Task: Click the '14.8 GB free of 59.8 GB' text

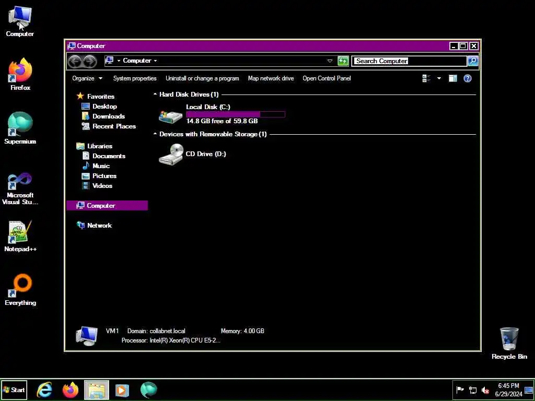Action: click(x=222, y=121)
